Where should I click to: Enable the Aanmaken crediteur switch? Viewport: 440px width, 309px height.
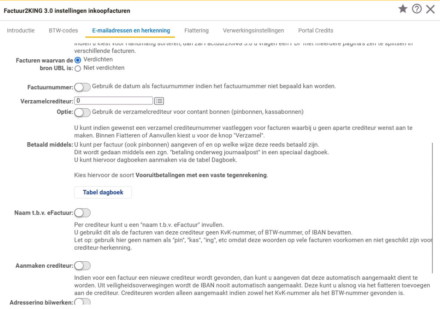(82, 266)
